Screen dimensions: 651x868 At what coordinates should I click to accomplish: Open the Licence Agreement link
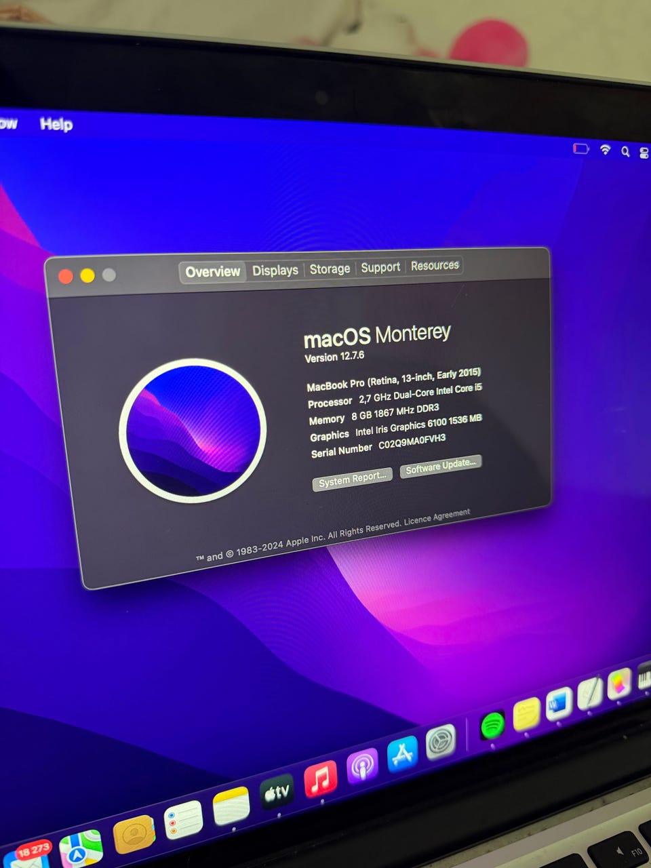click(x=437, y=517)
